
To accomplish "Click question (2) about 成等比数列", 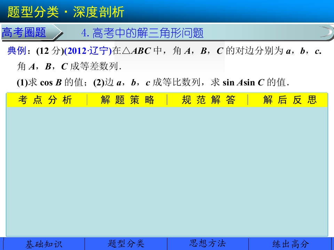I will tap(191, 82).
